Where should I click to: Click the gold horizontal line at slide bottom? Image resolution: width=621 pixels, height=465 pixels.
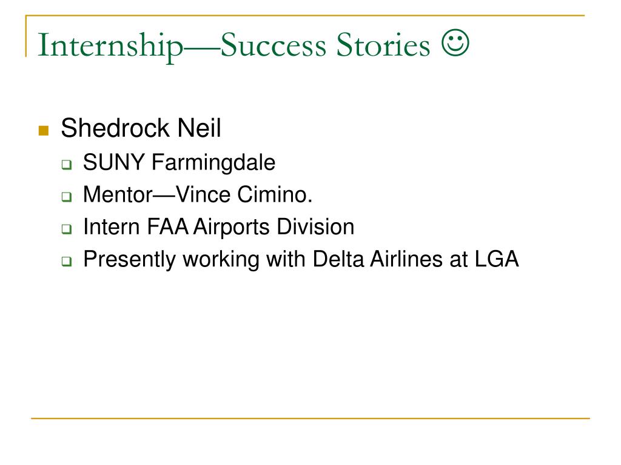point(310,418)
